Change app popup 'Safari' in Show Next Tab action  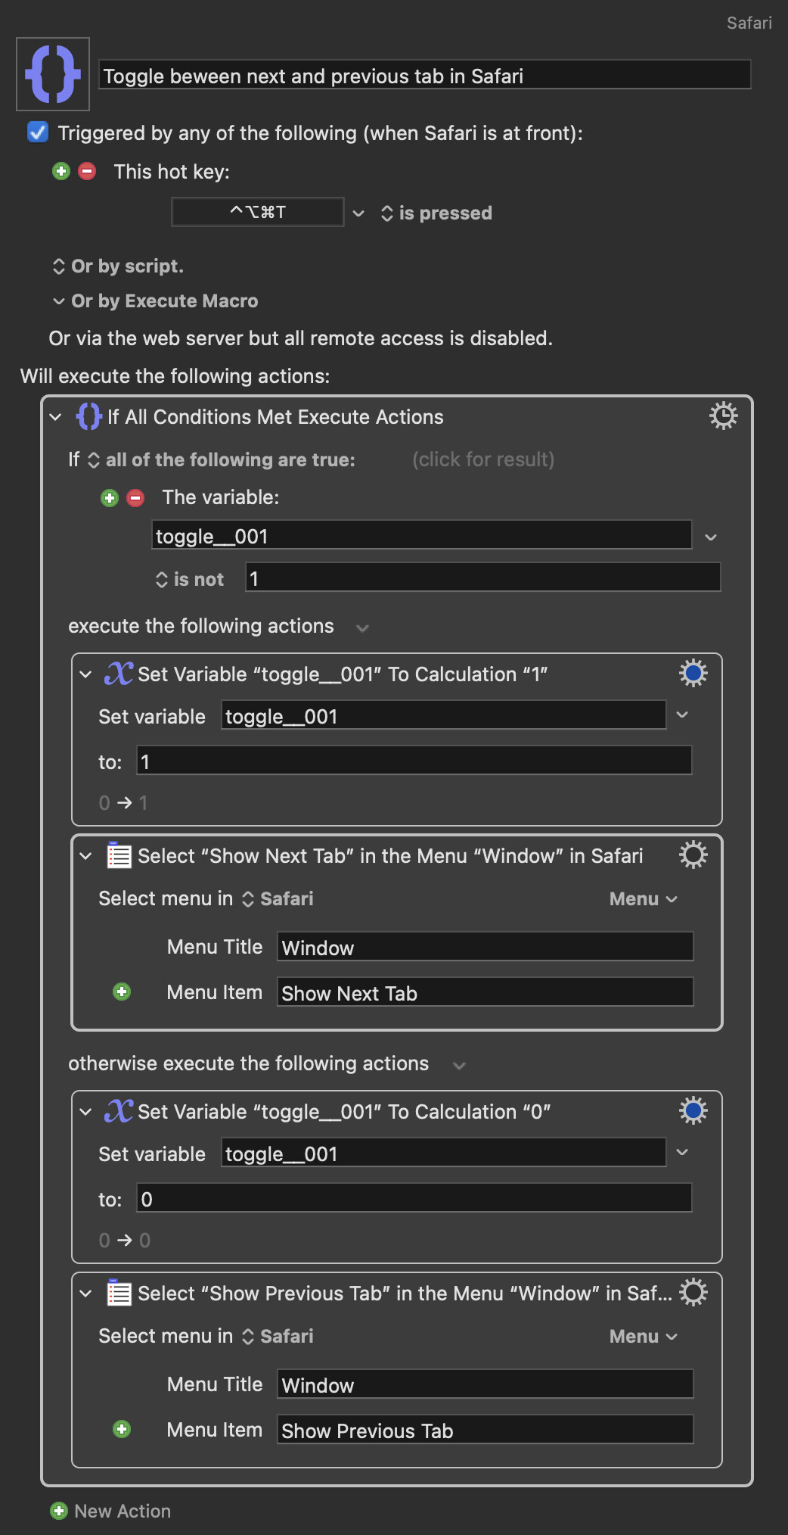(278, 898)
